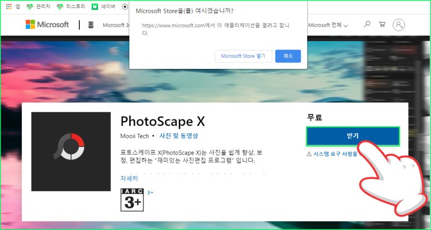Viewport: 431px width, 230px height.
Task: Click the 자세히 link
Action: [129, 178]
